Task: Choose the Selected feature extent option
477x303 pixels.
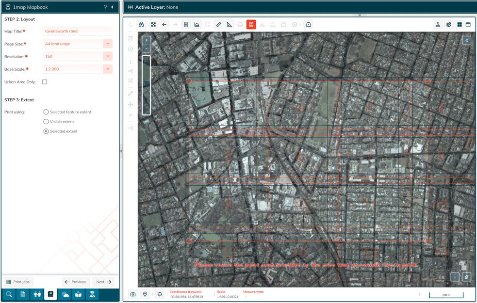Action: coord(46,112)
